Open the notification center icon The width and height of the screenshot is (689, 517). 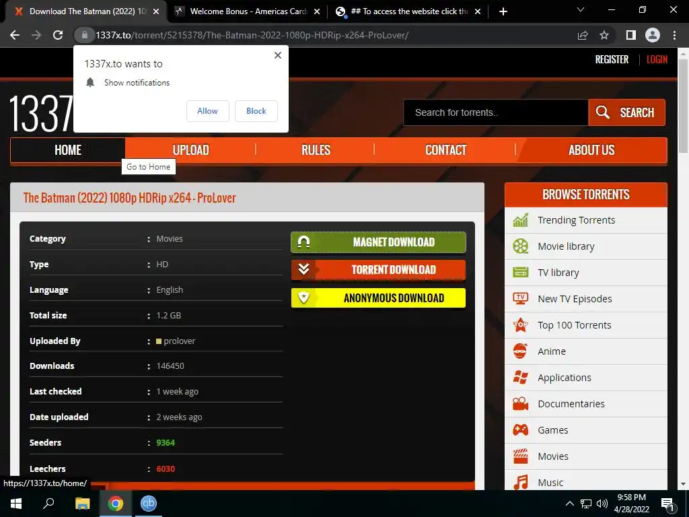[x=668, y=505]
